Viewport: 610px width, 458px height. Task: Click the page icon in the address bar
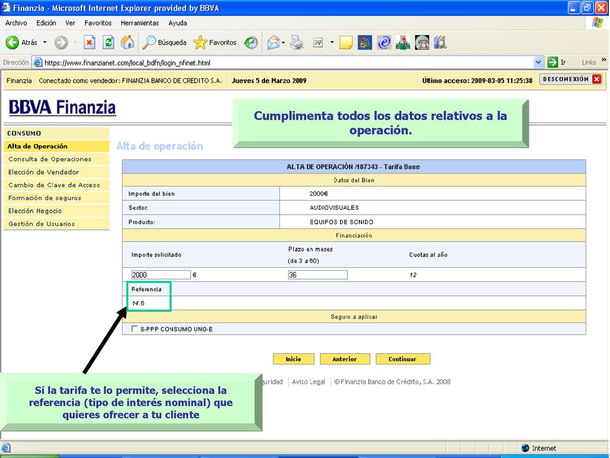pos(38,62)
